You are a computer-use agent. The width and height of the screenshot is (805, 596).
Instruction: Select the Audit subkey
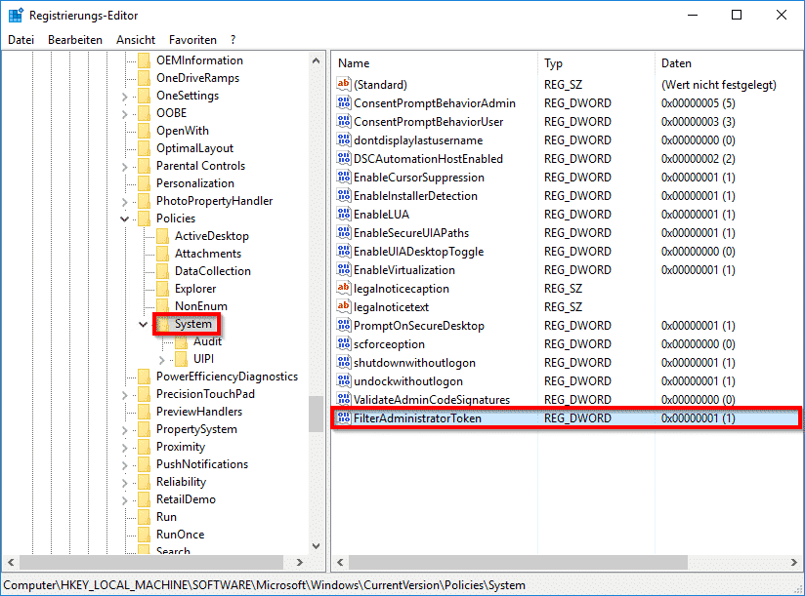coord(207,341)
